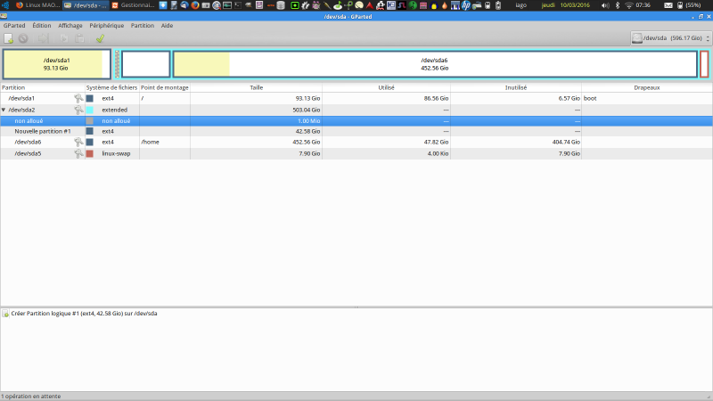The height and width of the screenshot is (401, 713).
Task: Switch to the Gestionnai... taskbar window
Action: click(133, 5)
